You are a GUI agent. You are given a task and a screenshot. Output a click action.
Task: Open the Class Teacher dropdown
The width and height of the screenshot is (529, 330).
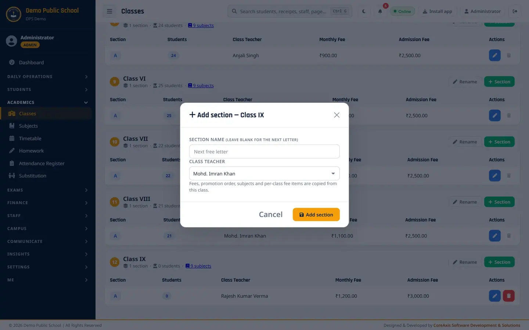coord(264,173)
